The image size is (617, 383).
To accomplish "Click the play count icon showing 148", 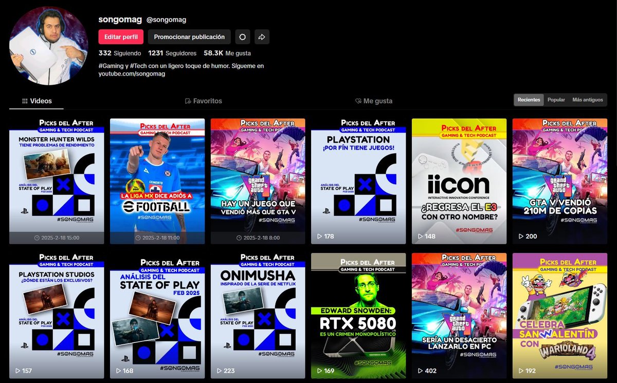I will tap(420, 236).
